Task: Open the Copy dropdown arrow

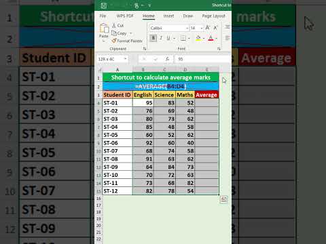Action: pos(130,33)
